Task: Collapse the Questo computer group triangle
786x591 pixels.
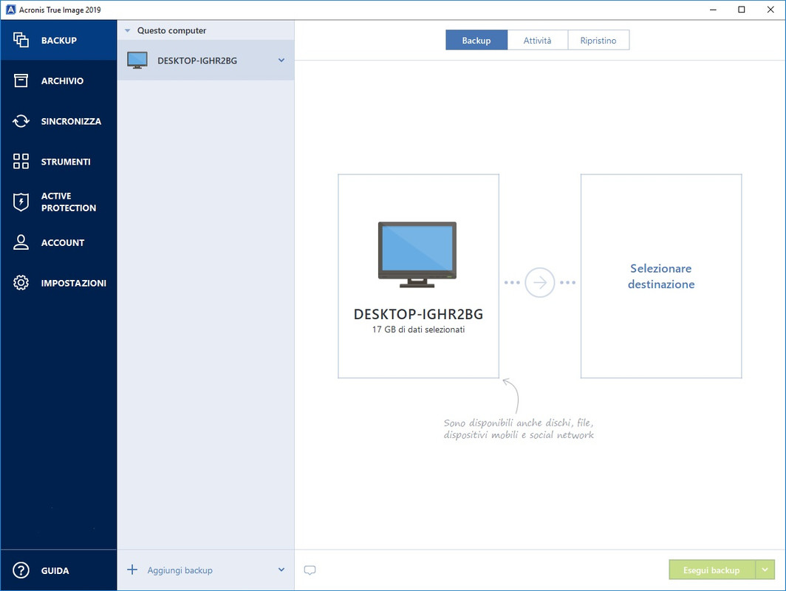Action: click(x=127, y=30)
